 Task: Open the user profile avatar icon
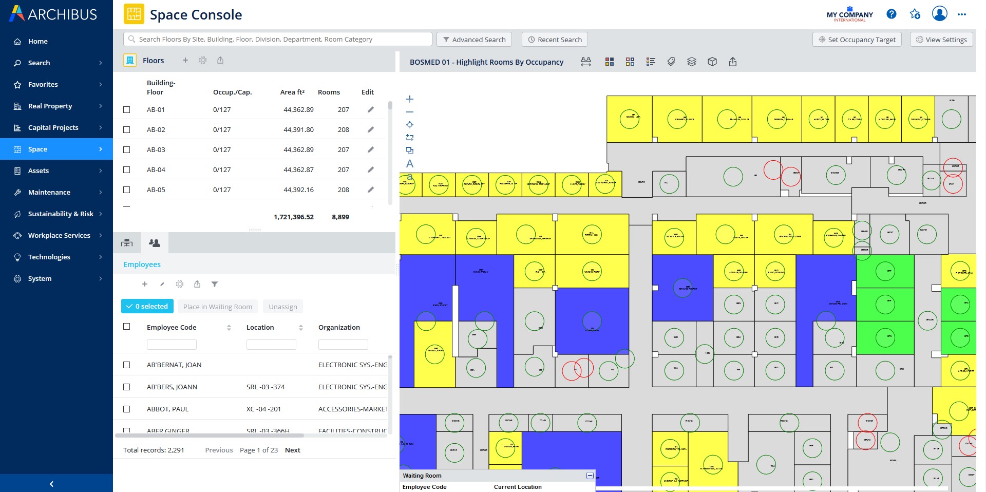(939, 14)
